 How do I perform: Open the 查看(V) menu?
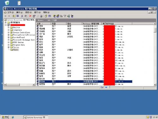click(28, 12)
